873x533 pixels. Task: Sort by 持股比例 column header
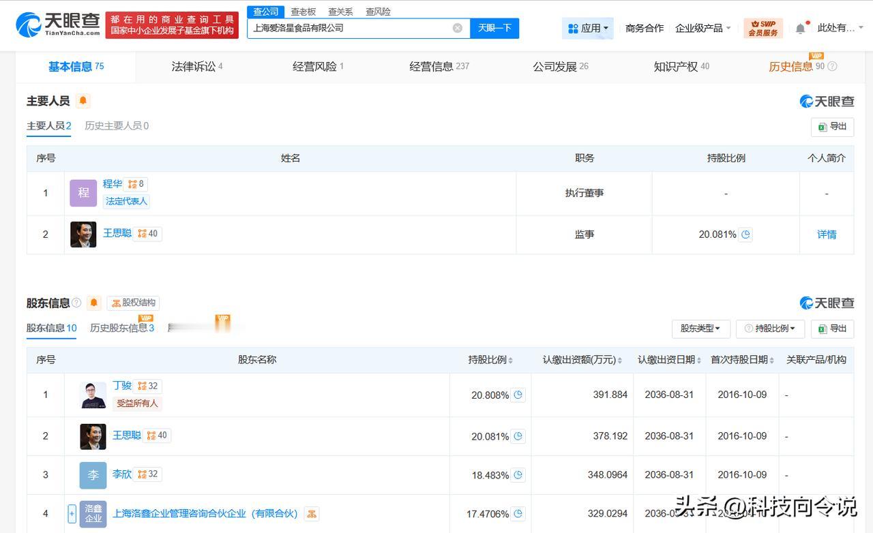[x=490, y=360]
